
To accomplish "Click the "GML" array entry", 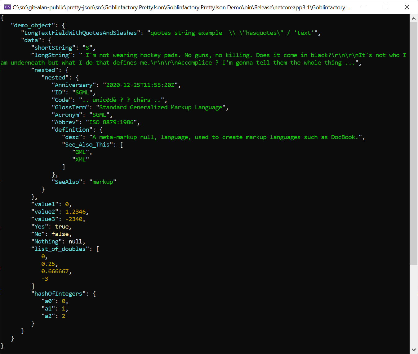I will [80, 152].
